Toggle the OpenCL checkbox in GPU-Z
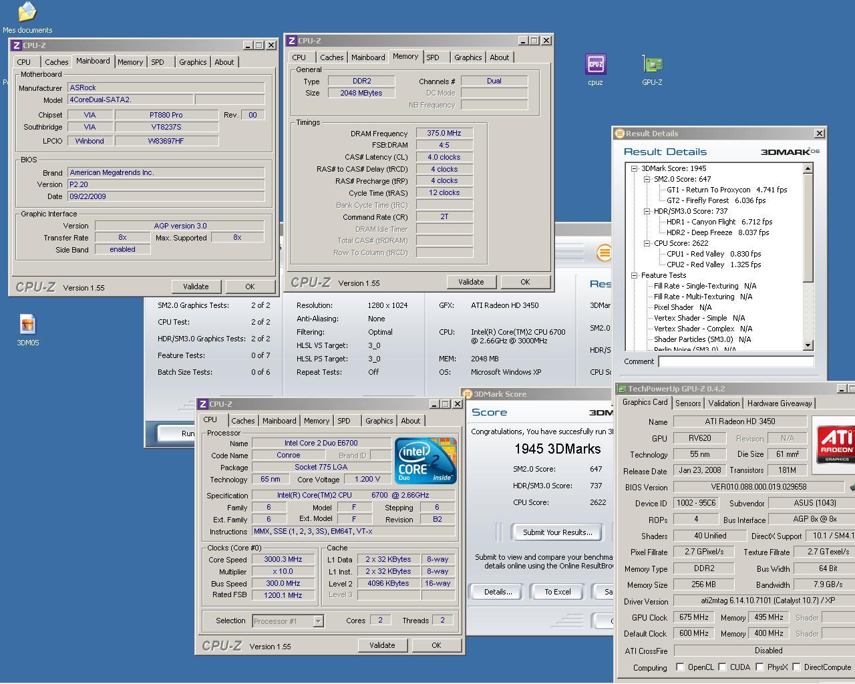This screenshot has width=855, height=684. (680, 667)
